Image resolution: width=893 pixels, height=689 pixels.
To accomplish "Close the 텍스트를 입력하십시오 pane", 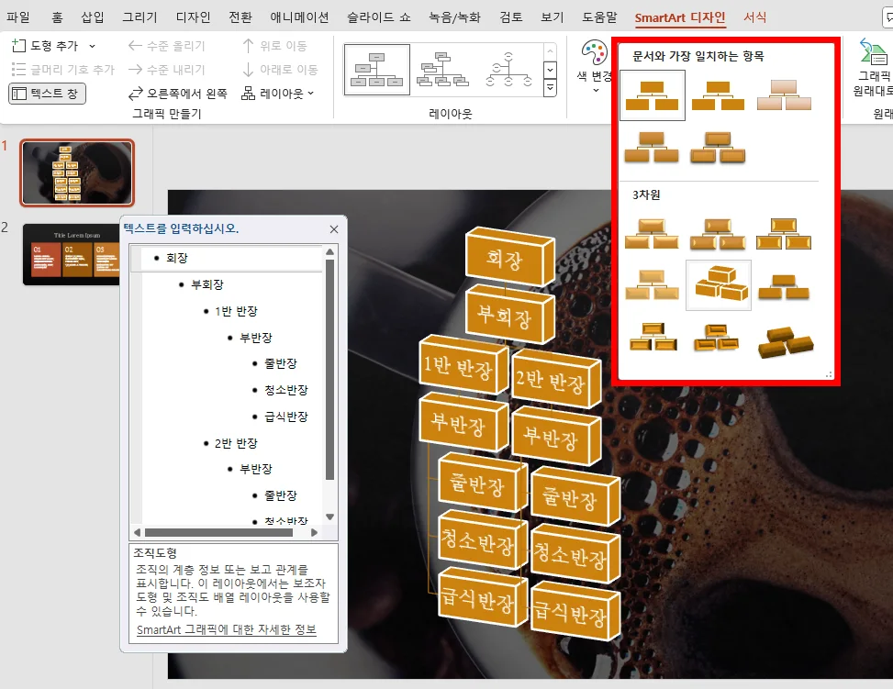I will coord(333,228).
